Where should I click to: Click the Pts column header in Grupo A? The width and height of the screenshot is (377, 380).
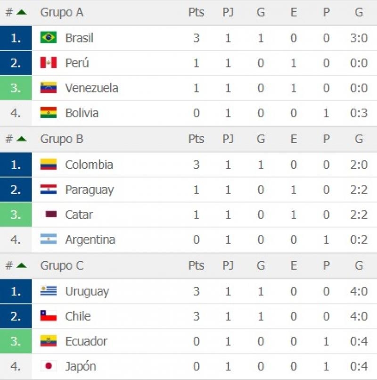(196, 13)
